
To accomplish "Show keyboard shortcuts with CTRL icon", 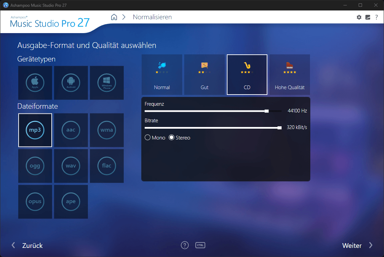I will coord(200,245).
